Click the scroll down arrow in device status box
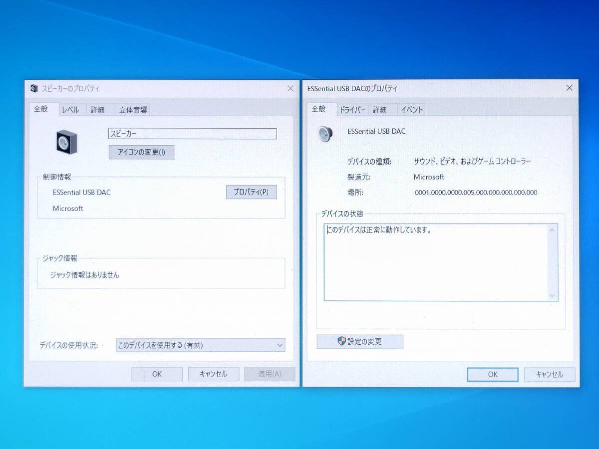The height and width of the screenshot is (449, 599). click(552, 295)
